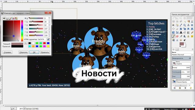Image resolution: width=195 pixels, height=110 pixels.
Task: Select the Flip tool
Action: (x=173, y=33)
